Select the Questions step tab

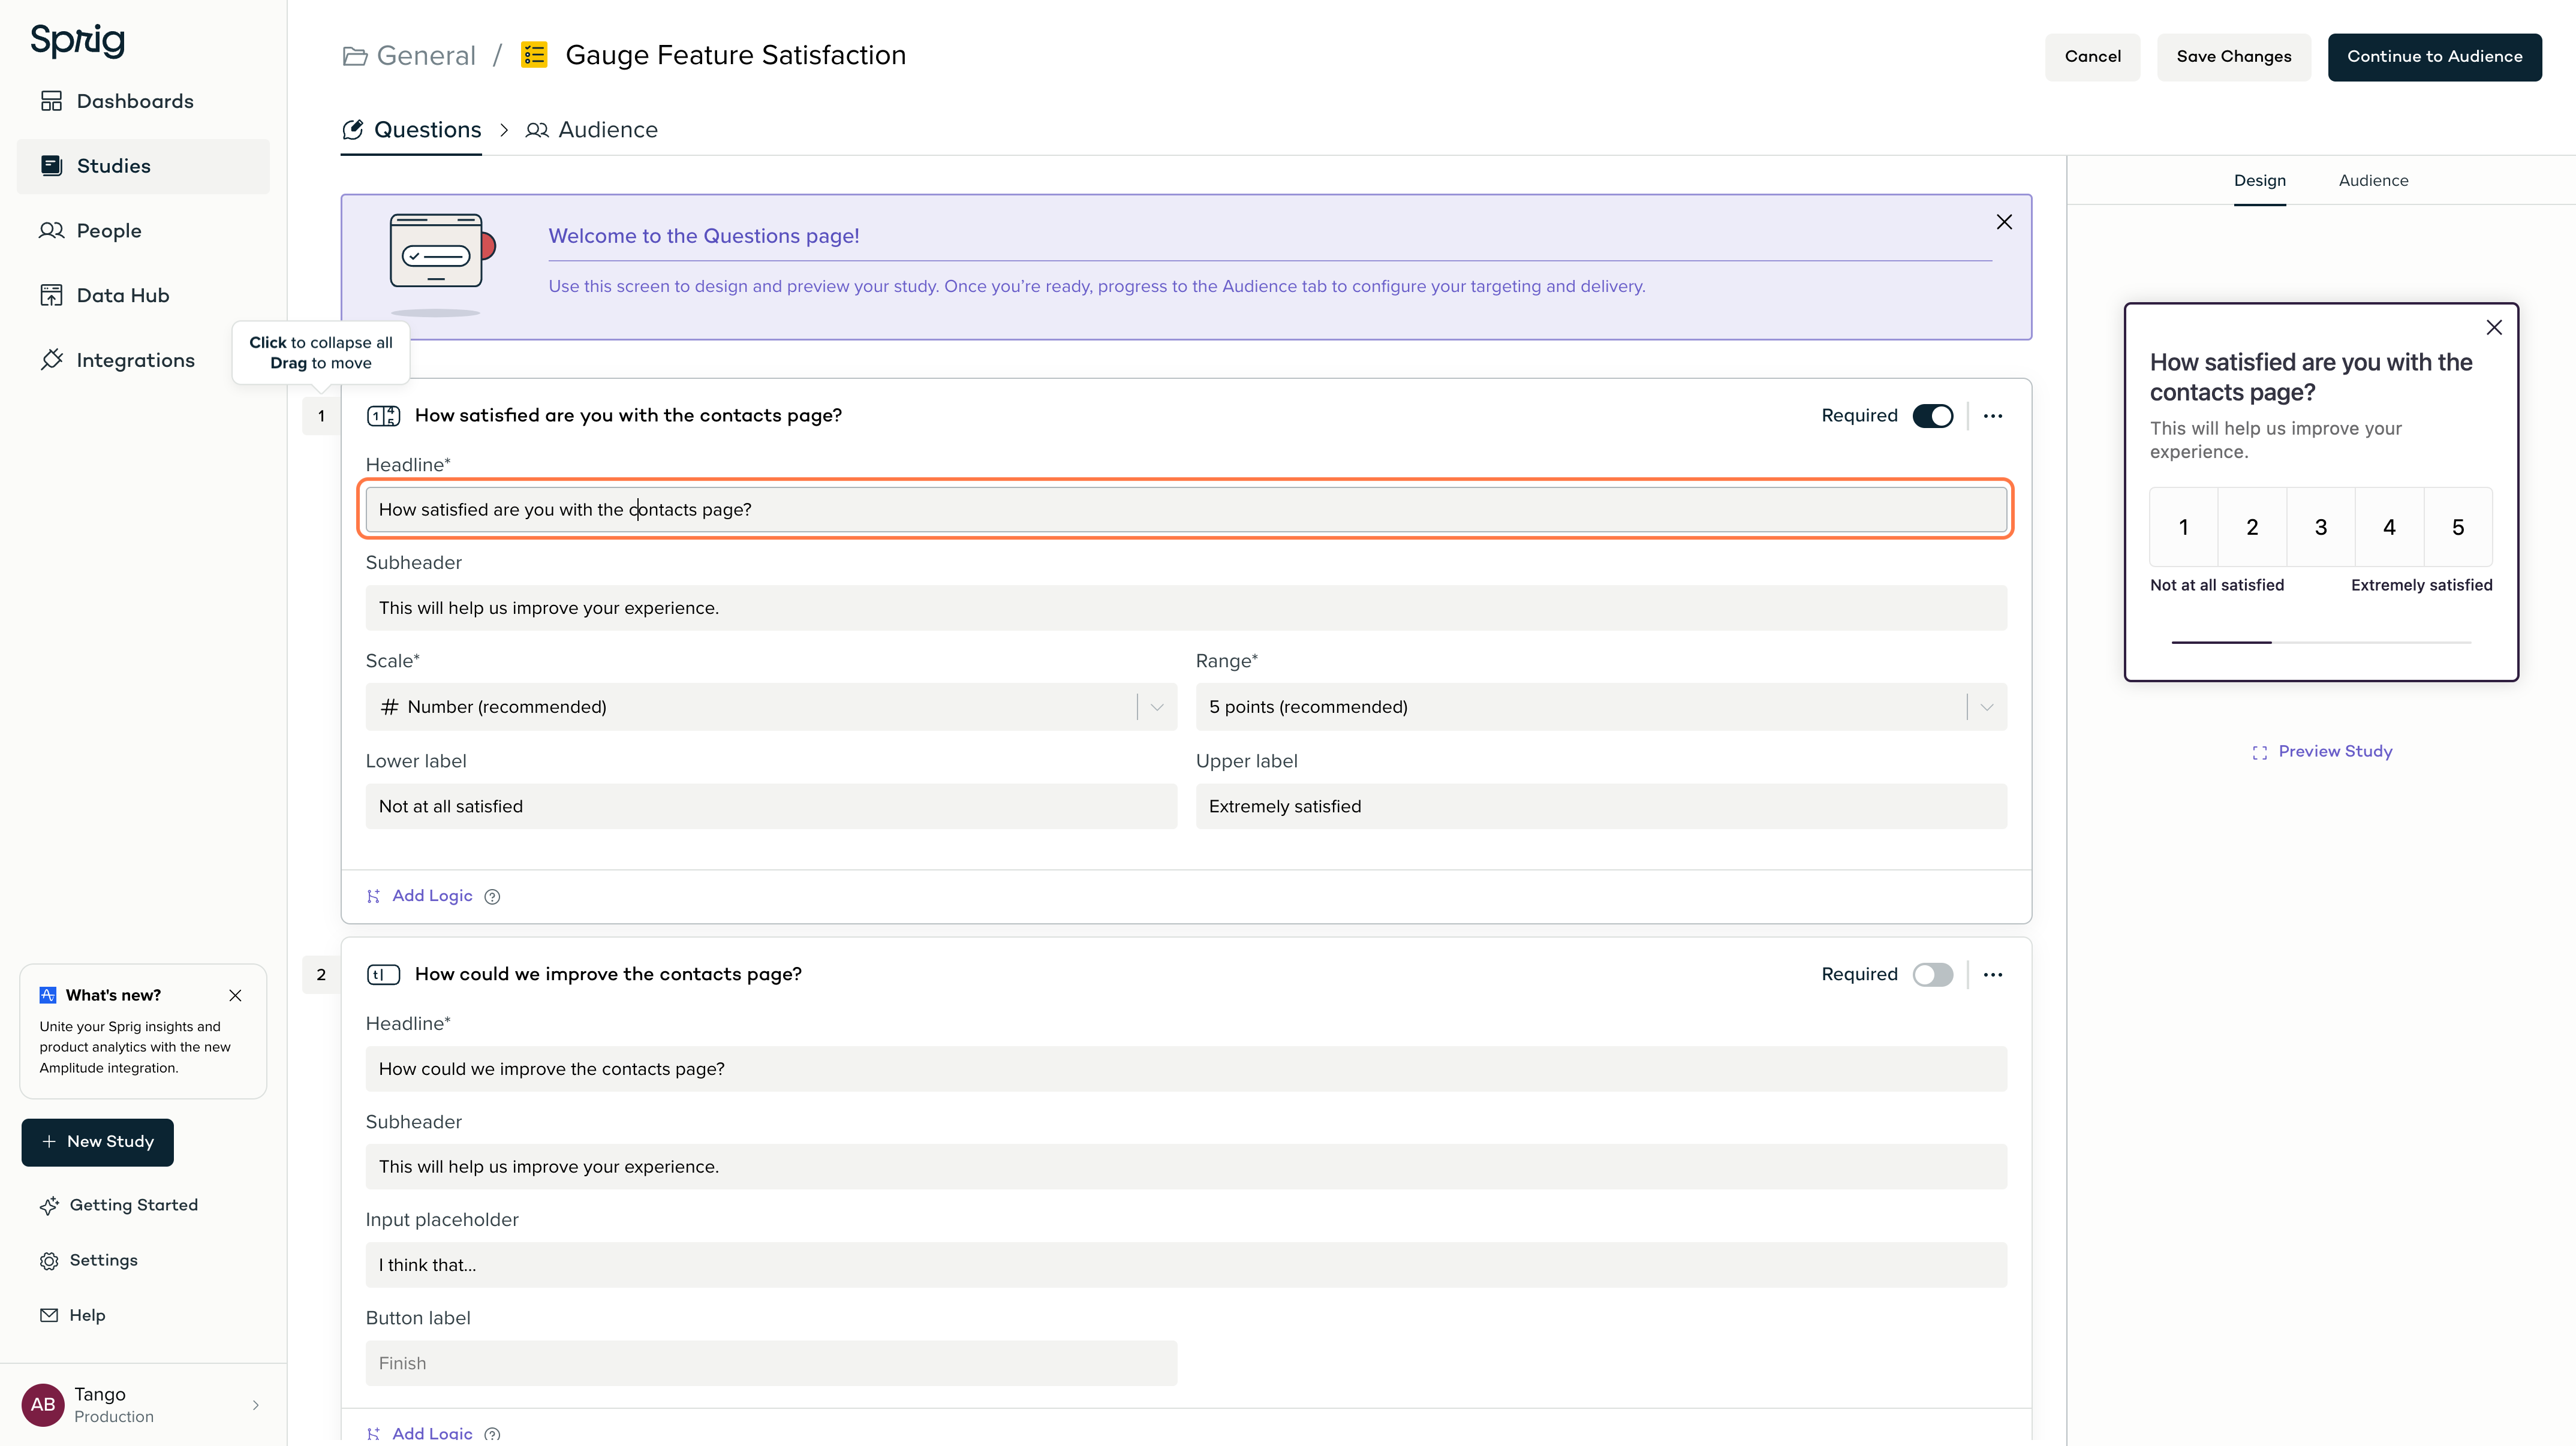[x=411, y=130]
